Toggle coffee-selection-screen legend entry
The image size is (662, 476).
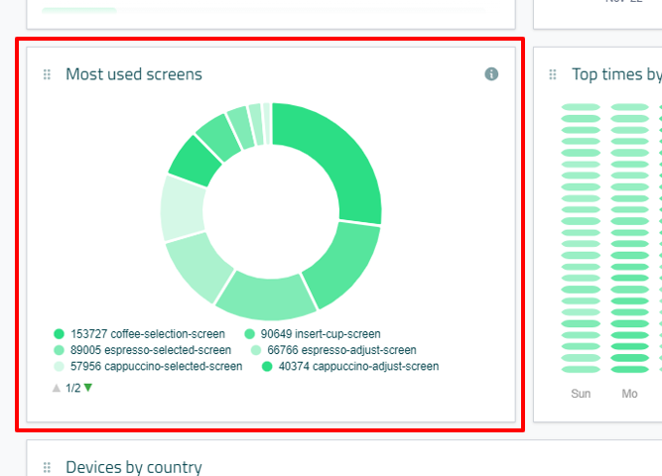[140, 334]
